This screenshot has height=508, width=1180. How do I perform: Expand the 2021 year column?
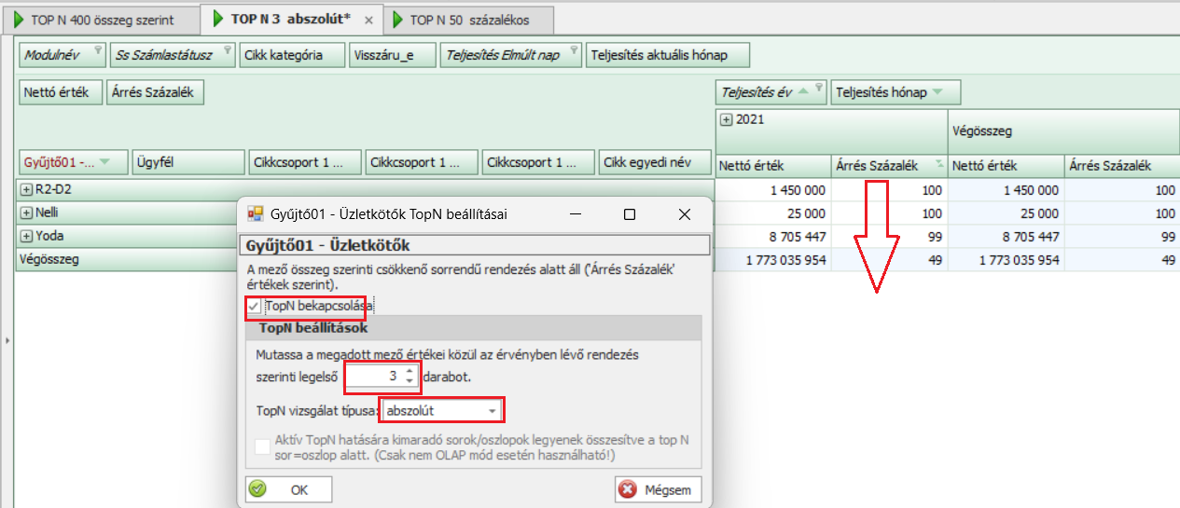click(x=725, y=119)
